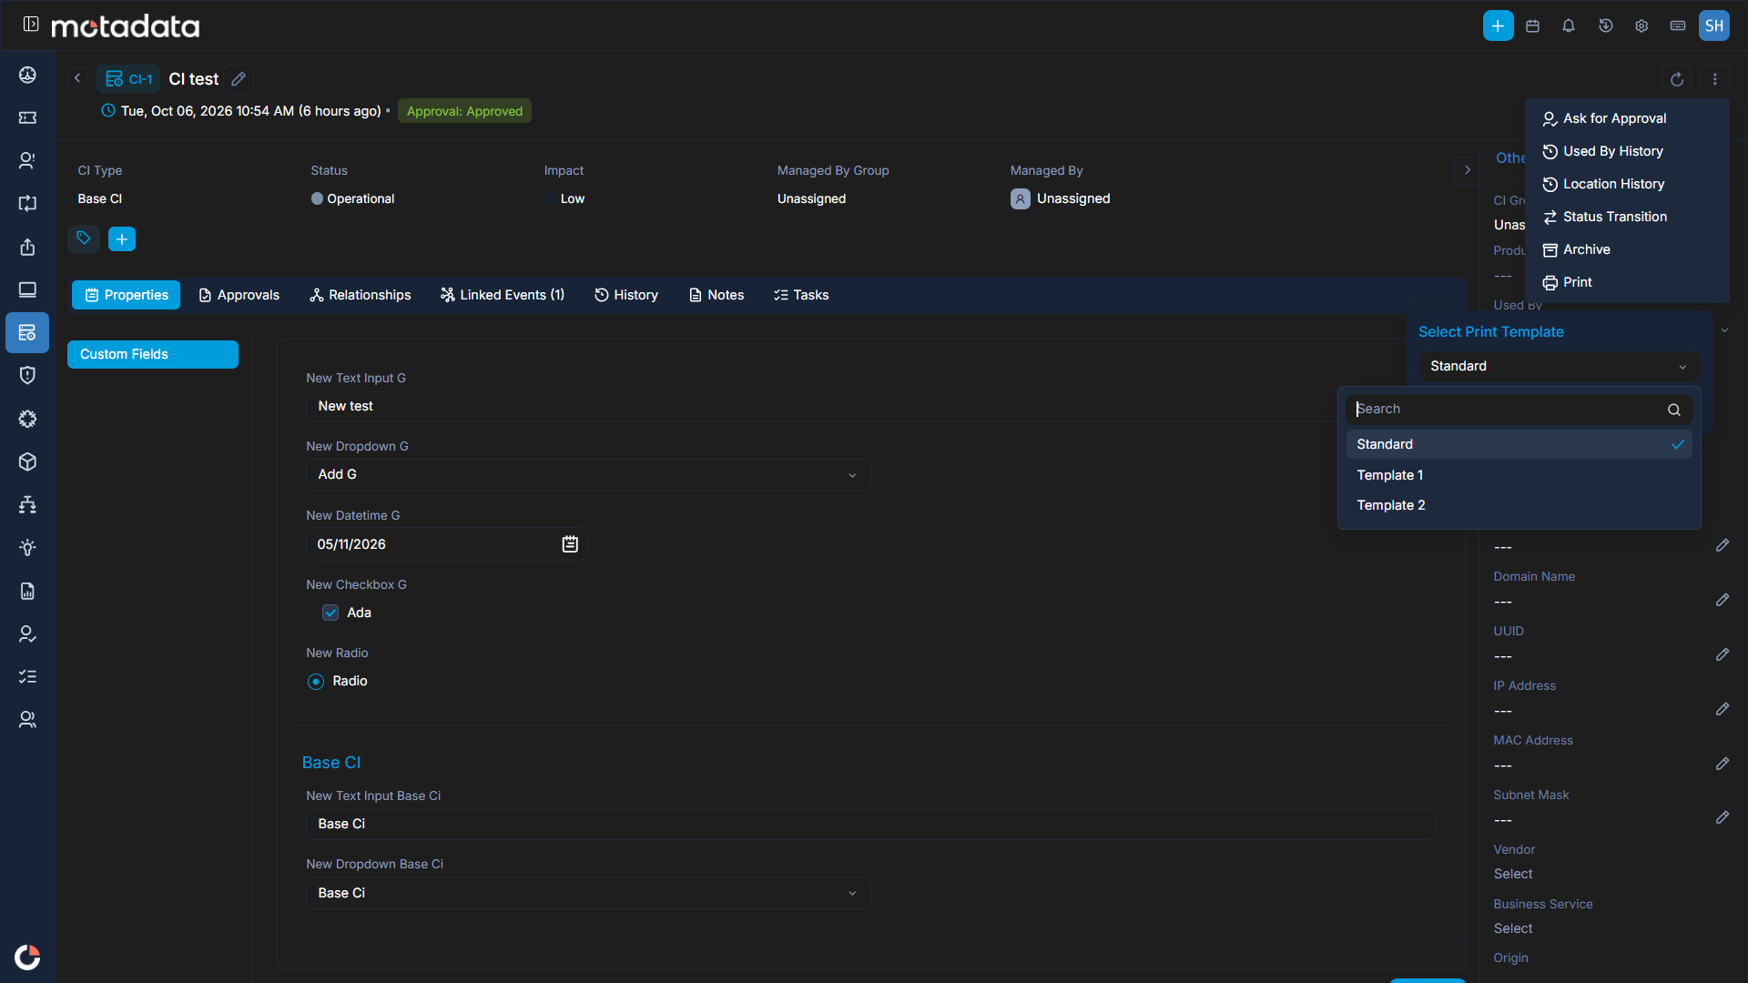Expand the New Dropdown G Add G field
Image resolution: width=1748 pixels, height=983 pixels.
(588, 475)
